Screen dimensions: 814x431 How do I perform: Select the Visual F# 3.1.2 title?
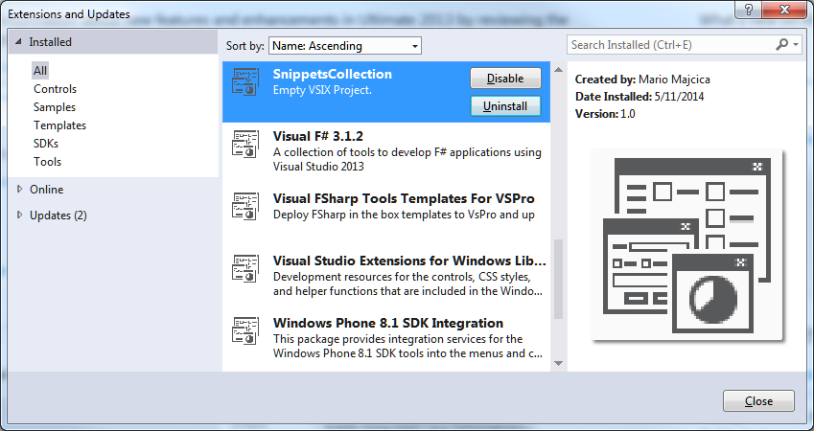tap(318, 136)
